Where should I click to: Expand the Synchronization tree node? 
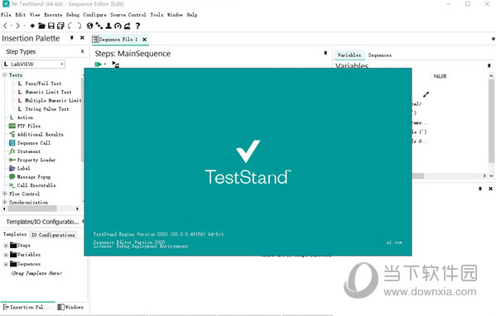(x=5, y=202)
